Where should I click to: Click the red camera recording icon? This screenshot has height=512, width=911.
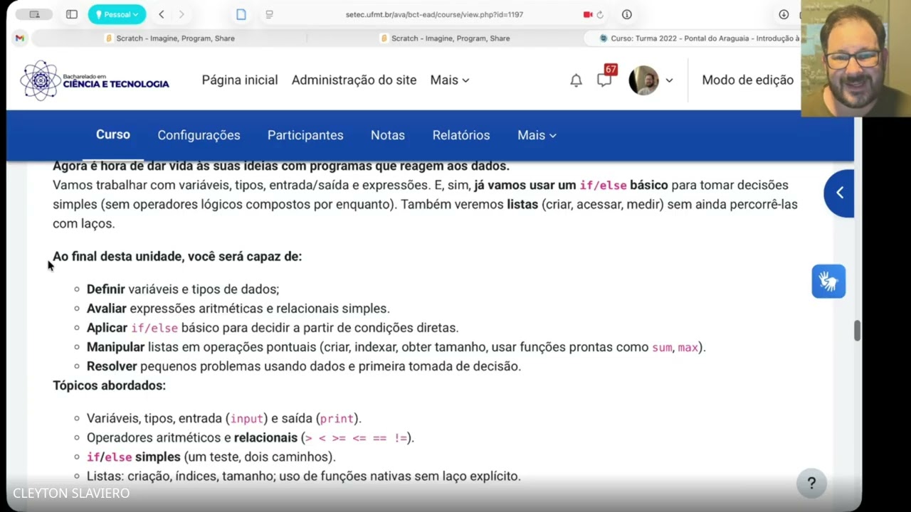pos(588,14)
